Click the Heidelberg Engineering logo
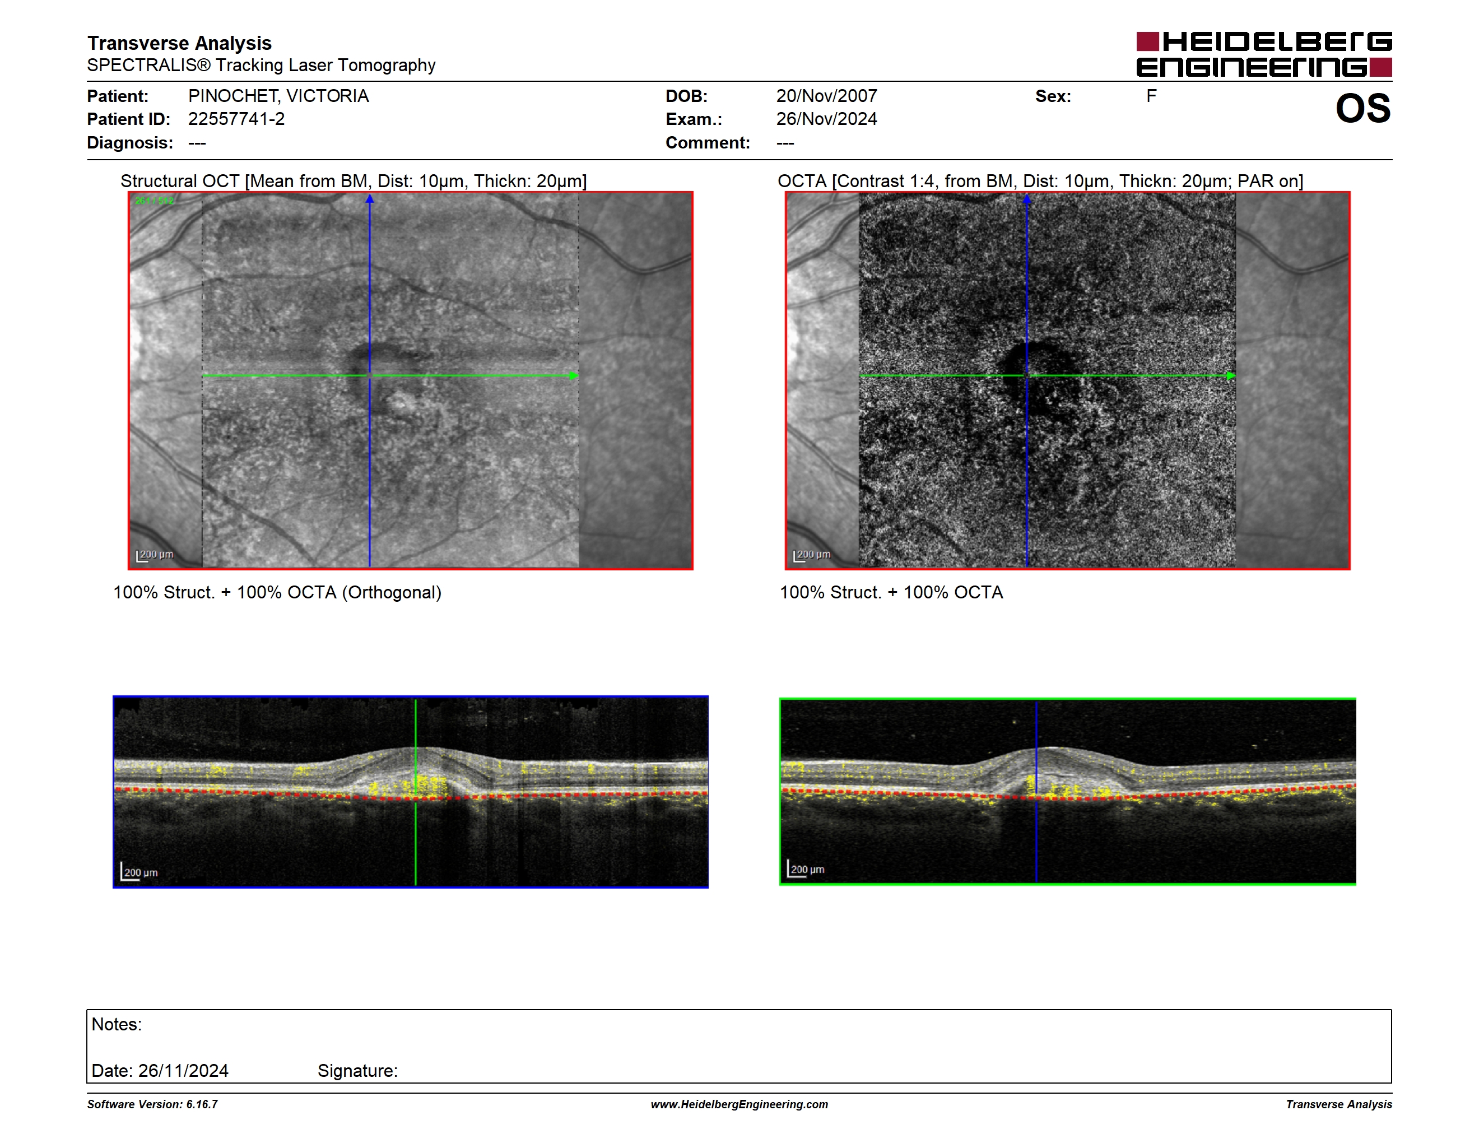 1264,54
